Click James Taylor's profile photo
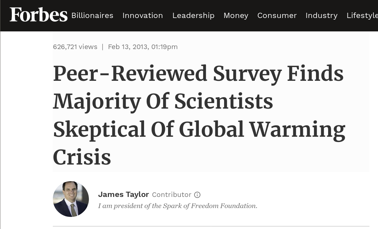Screen dimensions: 378x229 point(71,199)
